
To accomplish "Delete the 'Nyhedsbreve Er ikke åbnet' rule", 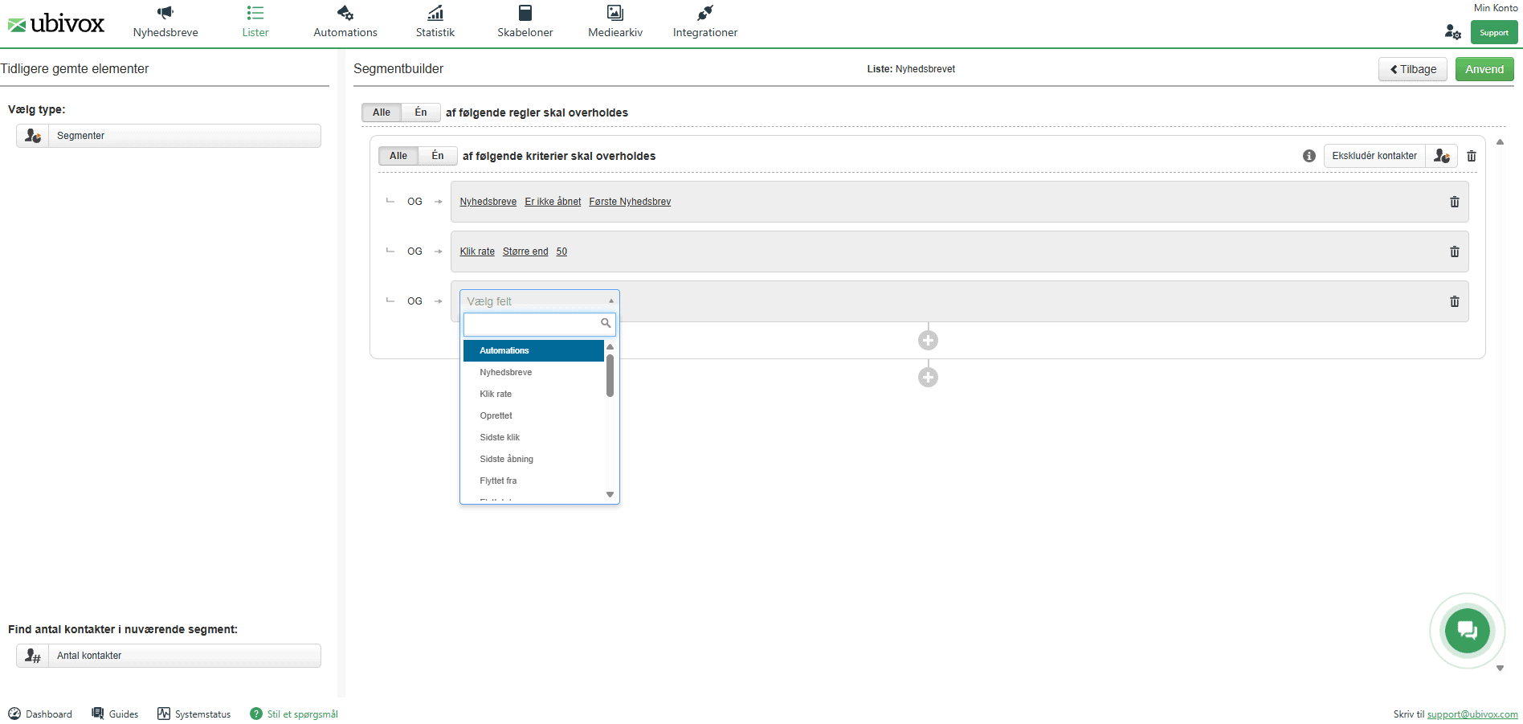I will [1454, 202].
